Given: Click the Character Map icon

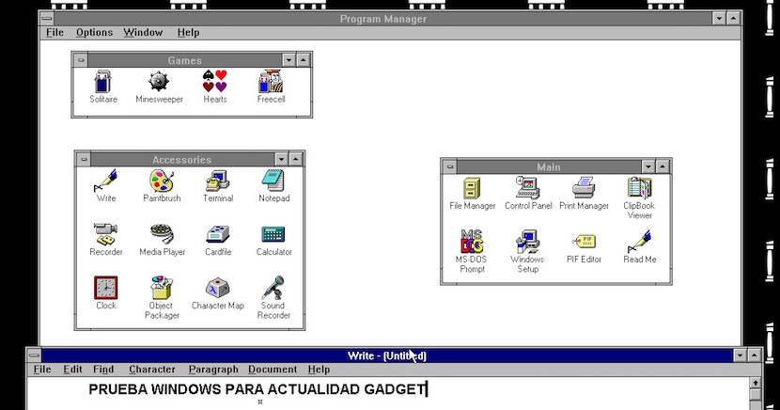Looking at the screenshot, I should click(x=218, y=288).
